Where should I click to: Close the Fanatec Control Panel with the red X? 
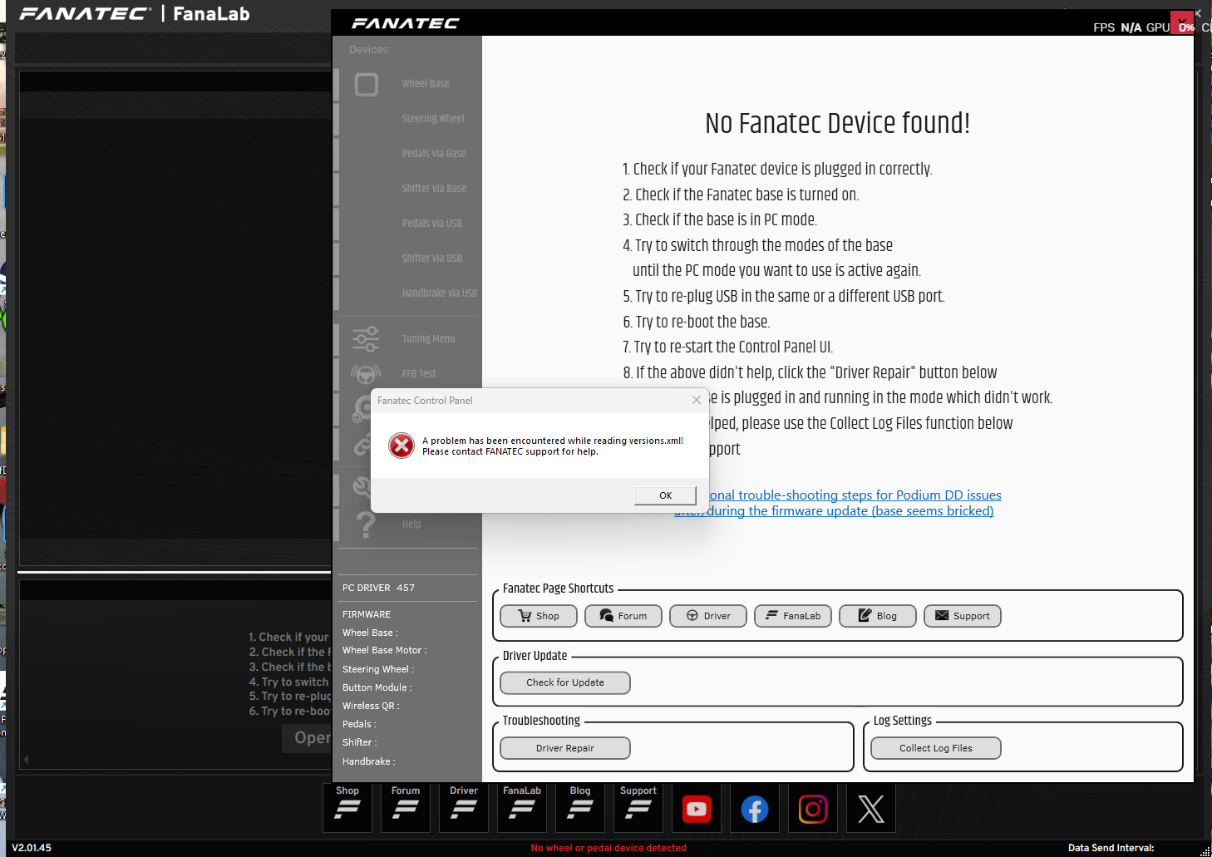point(1182,23)
